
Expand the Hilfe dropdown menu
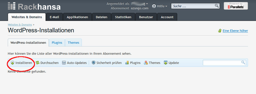point(166,6)
